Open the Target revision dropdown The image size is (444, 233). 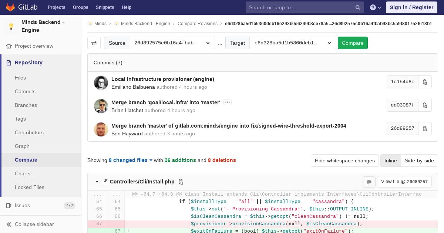tap(293, 43)
